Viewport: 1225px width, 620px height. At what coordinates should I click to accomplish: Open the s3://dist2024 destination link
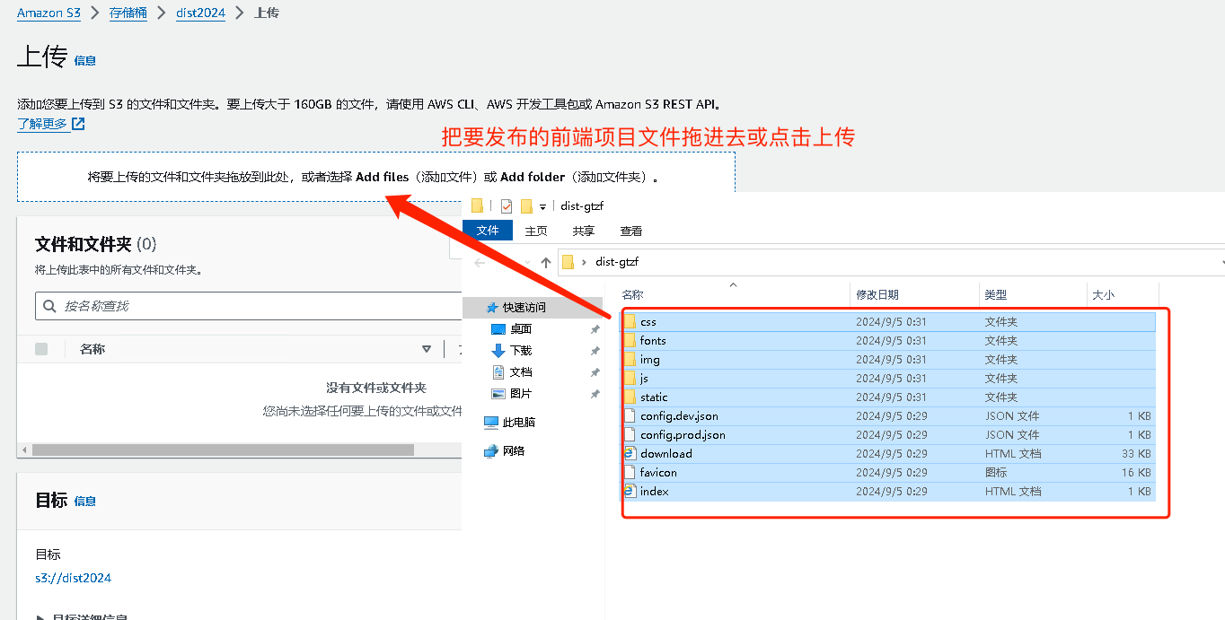73,578
